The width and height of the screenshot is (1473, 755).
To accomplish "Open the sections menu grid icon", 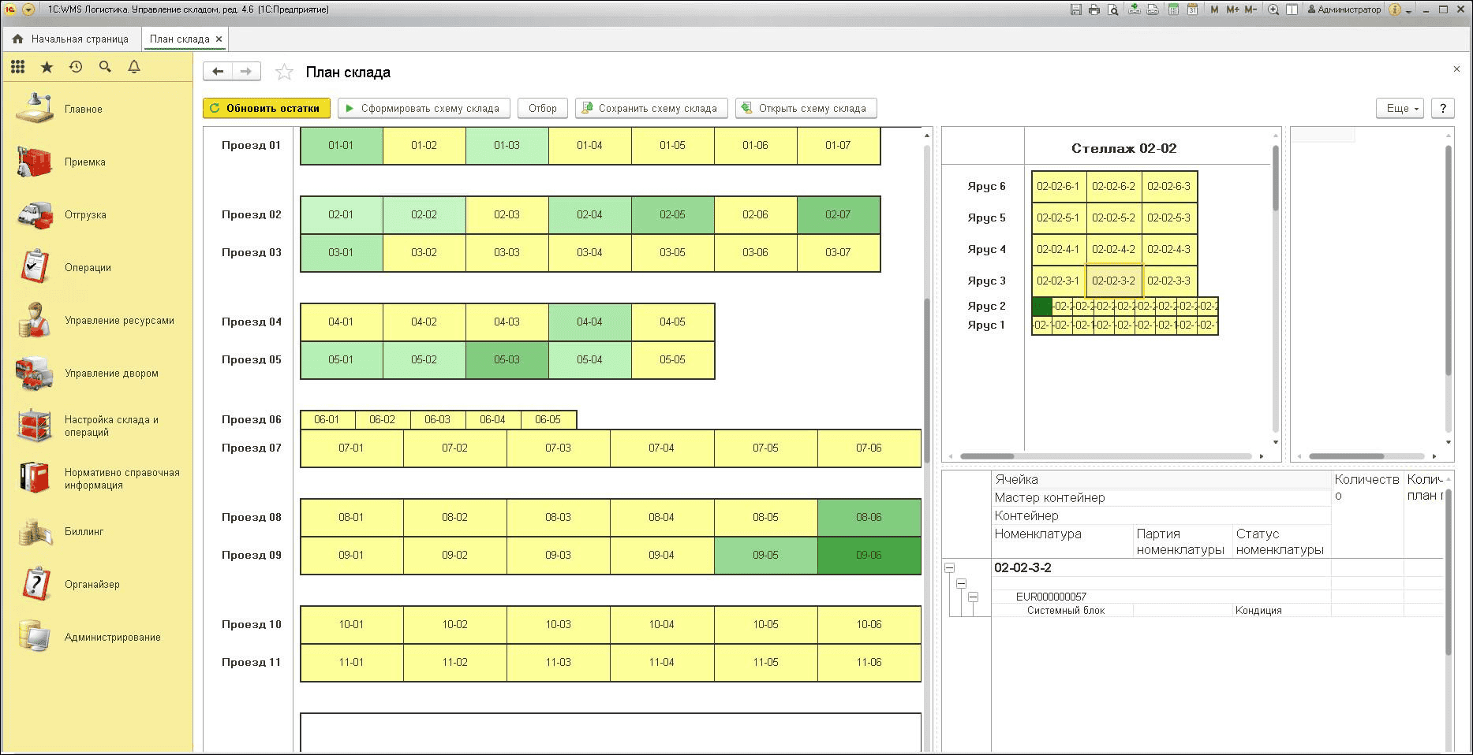I will [x=17, y=67].
